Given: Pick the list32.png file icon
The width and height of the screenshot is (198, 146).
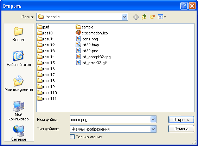Looking at the screenshot, I should [78, 51].
